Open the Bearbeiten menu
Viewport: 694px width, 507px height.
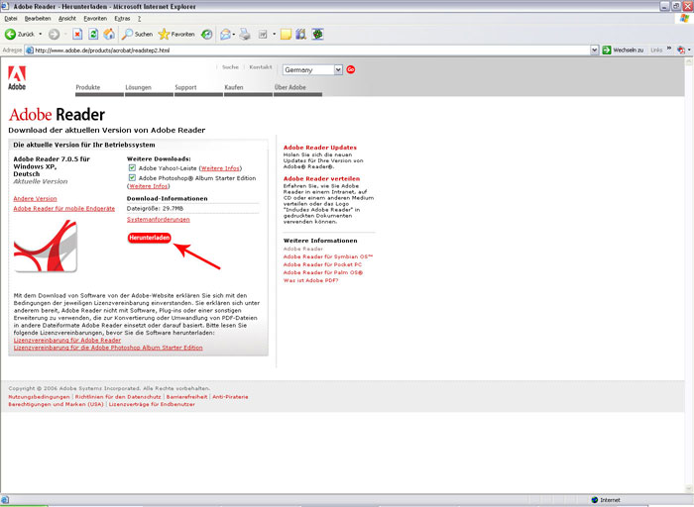click(38, 19)
